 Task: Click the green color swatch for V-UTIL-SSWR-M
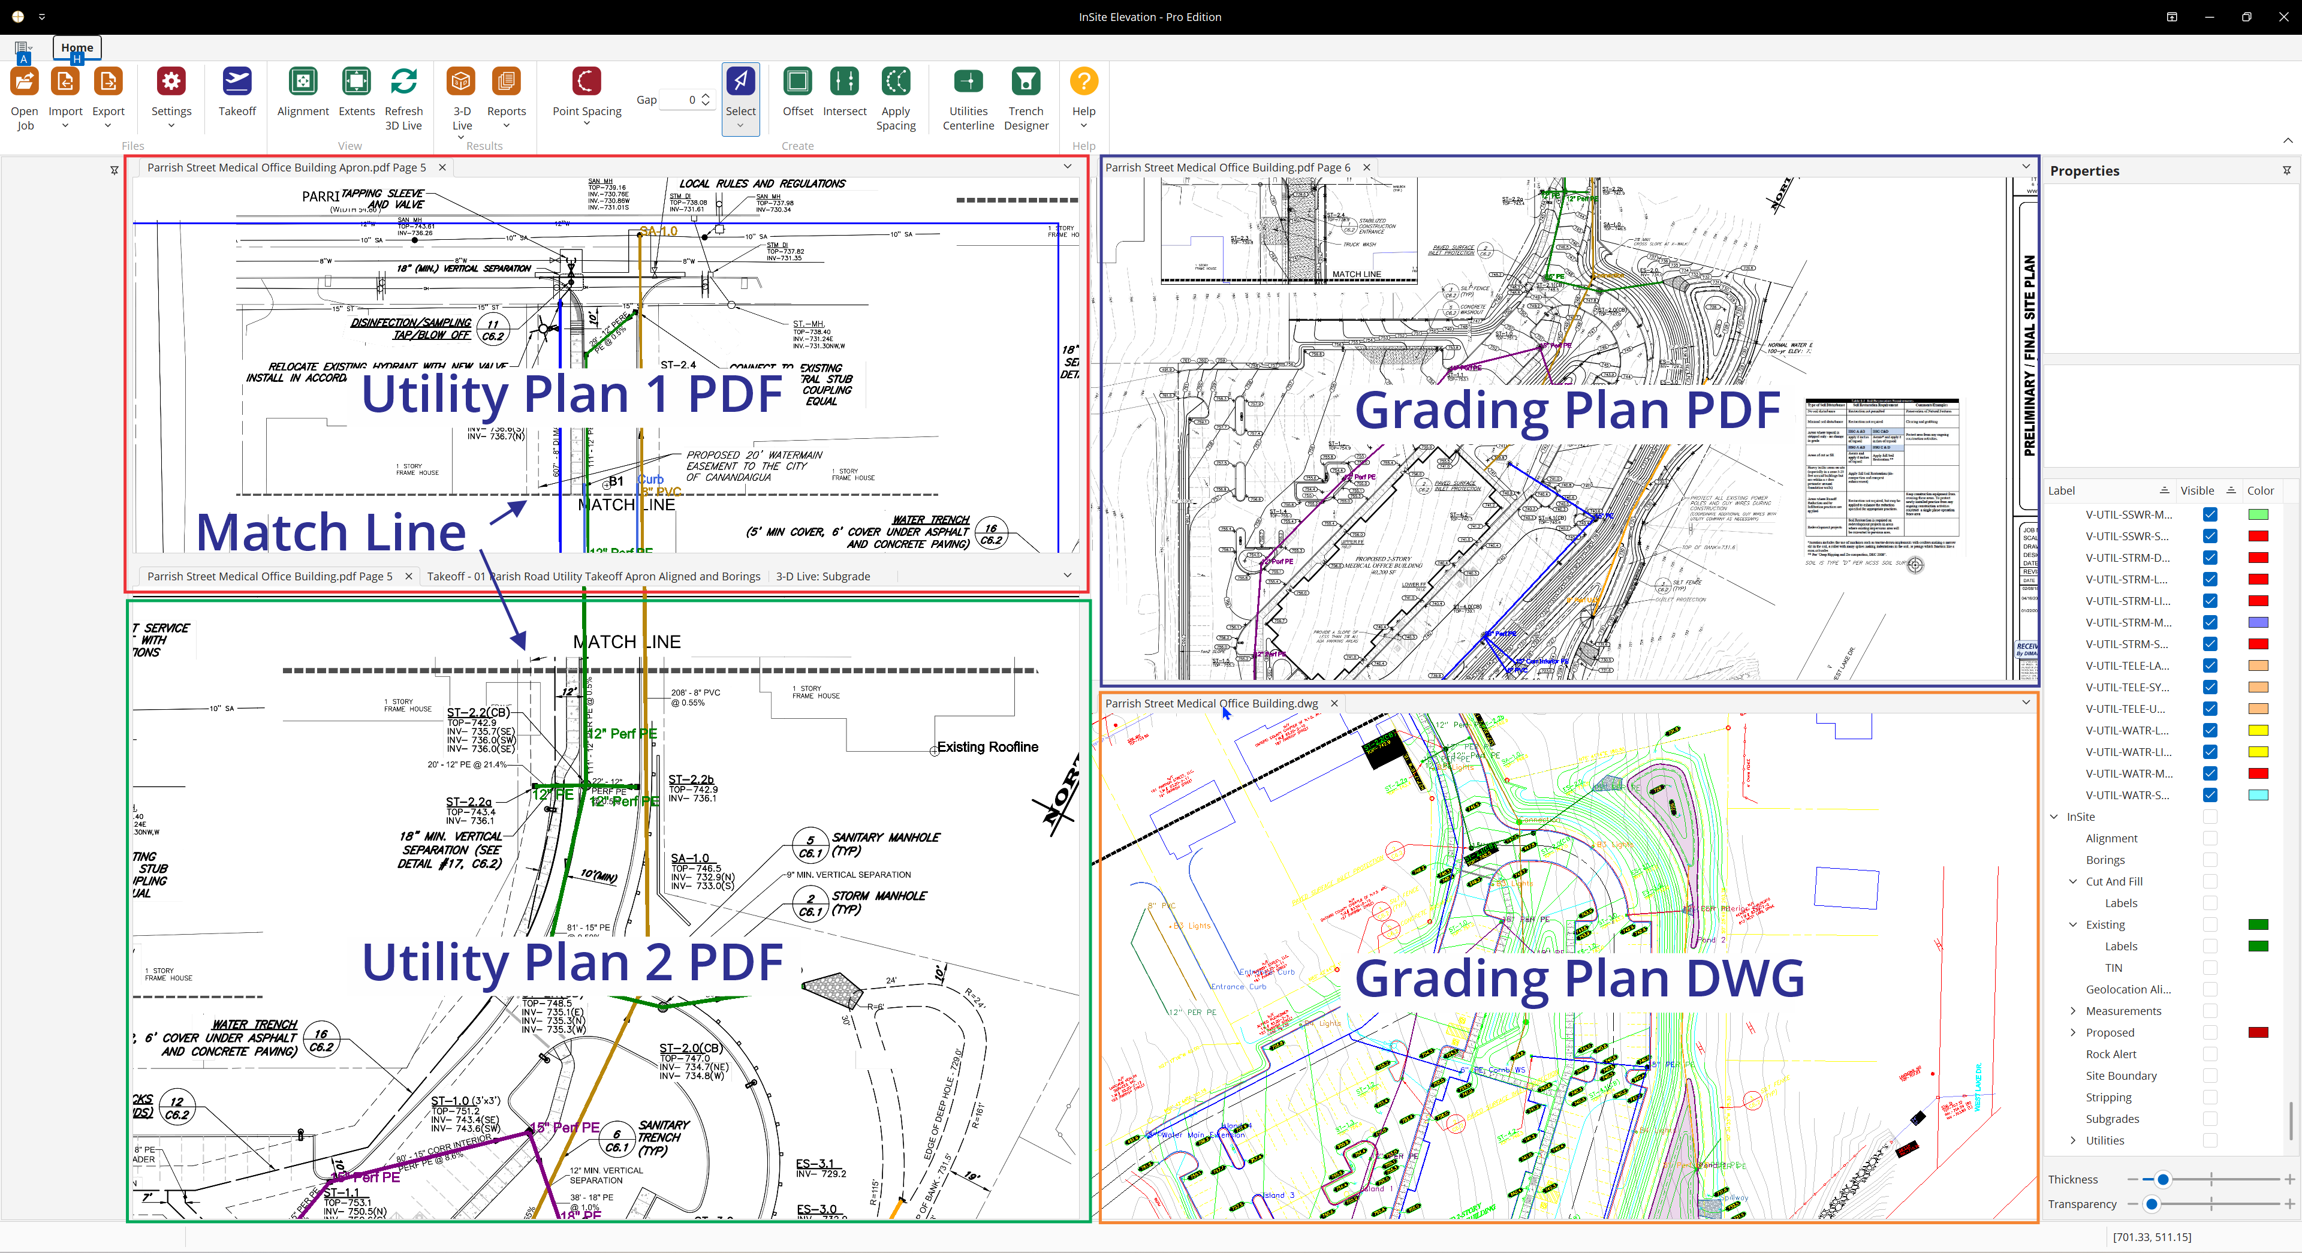pos(2258,515)
